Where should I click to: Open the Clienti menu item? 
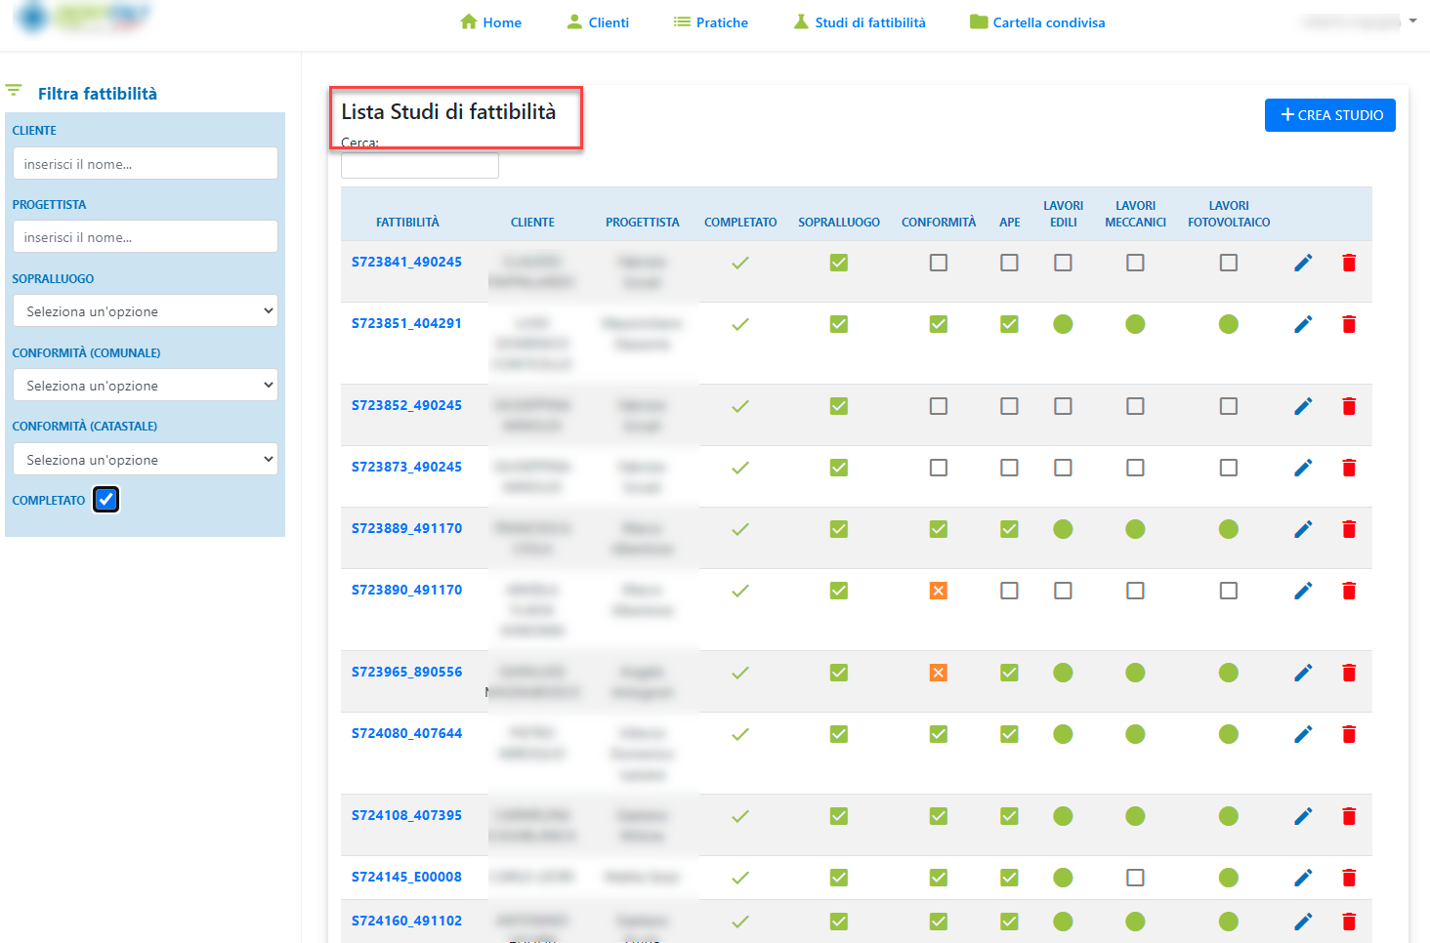(x=598, y=22)
